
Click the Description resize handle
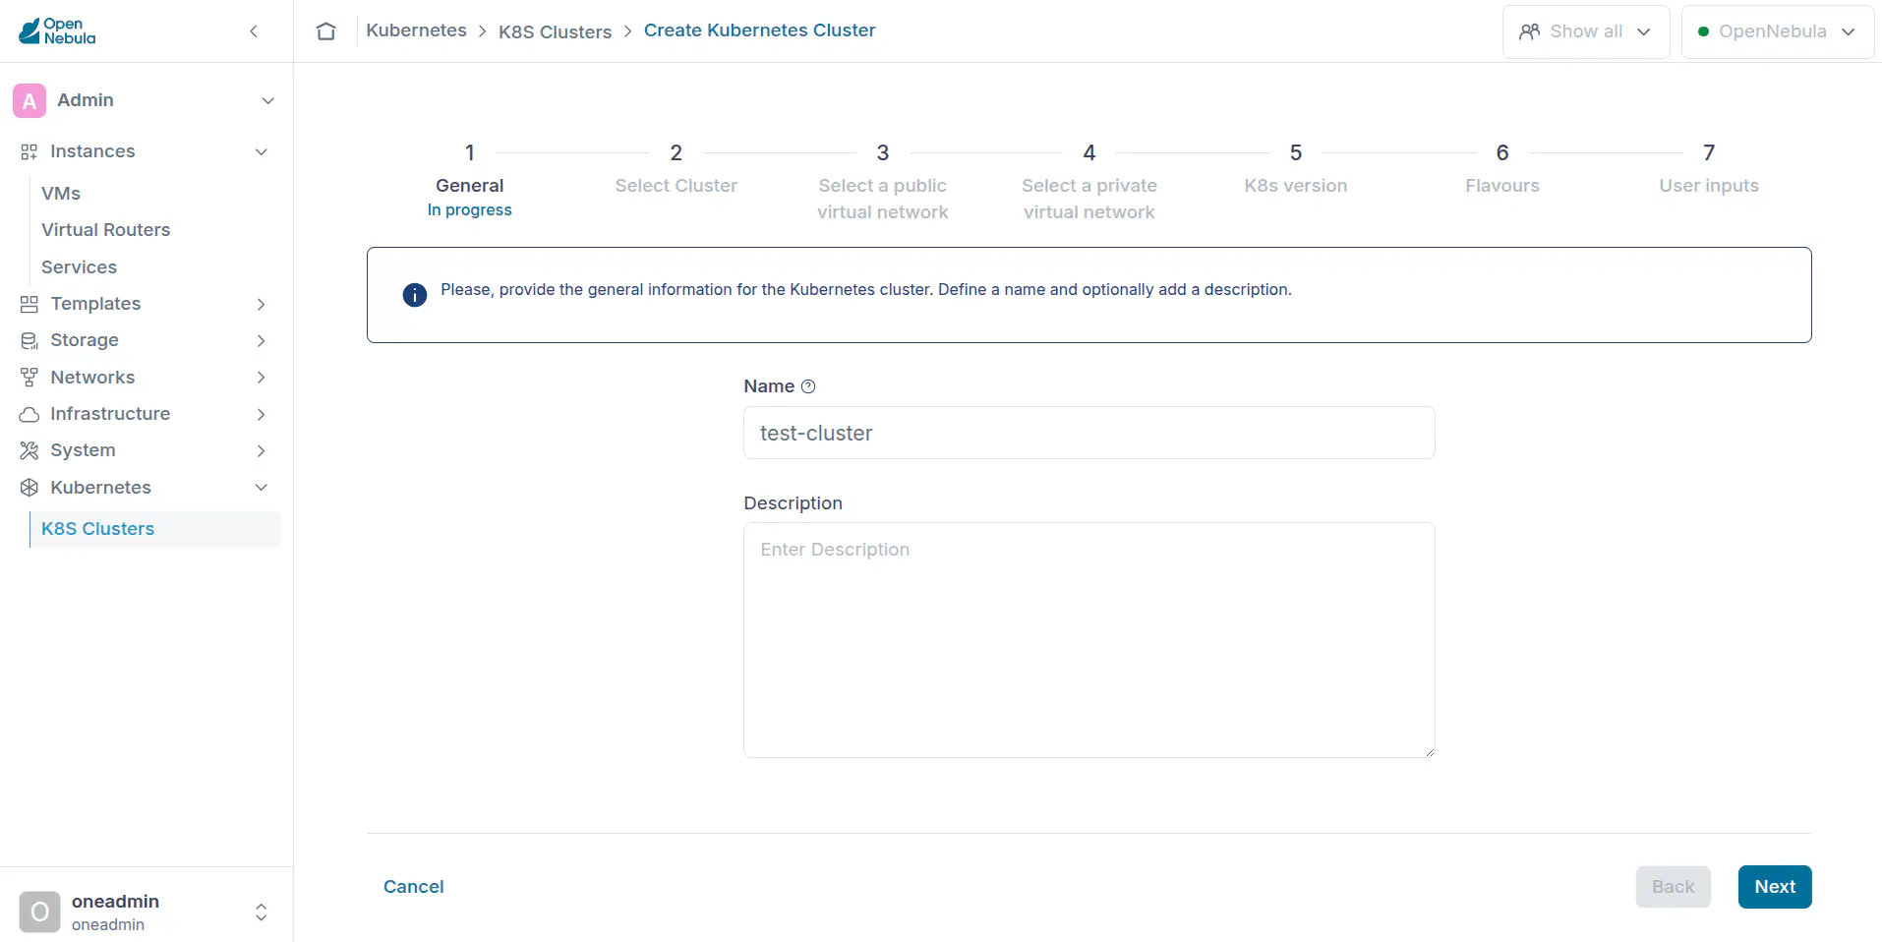pyautogui.click(x=1430, y=752)
